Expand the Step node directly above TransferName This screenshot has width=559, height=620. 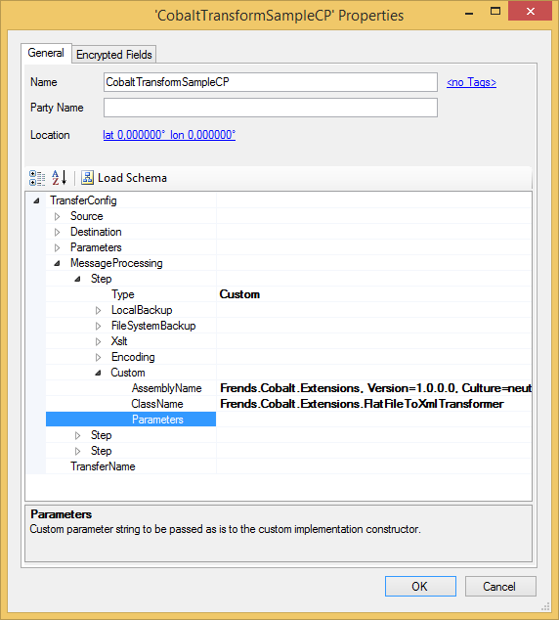pos(77,451)
